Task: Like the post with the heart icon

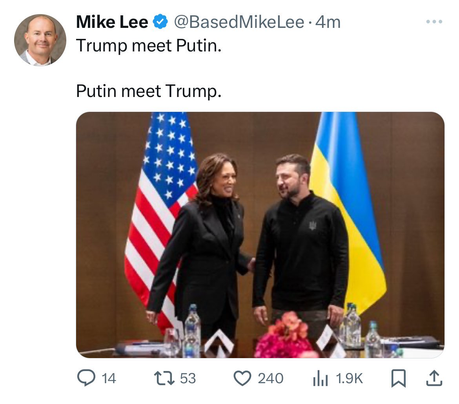Action: tap(242, 378)
